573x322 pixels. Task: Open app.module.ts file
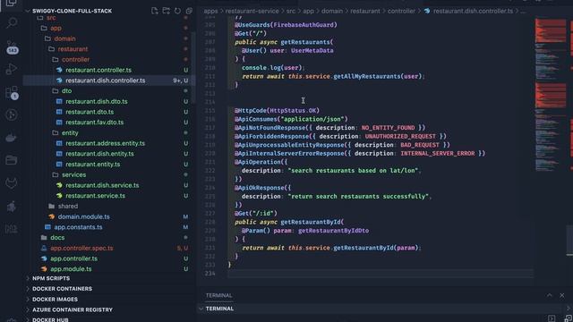[x=71, y=269]
